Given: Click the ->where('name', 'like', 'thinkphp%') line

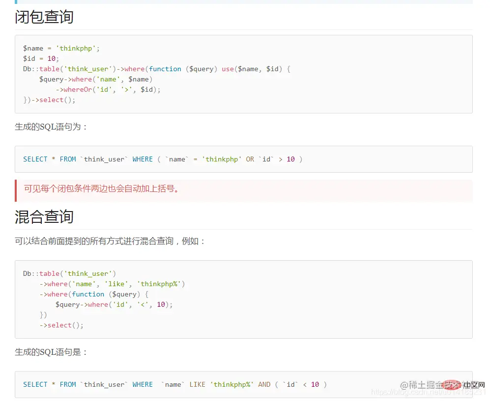Looking at the screenshot, I should coord(112,284).
